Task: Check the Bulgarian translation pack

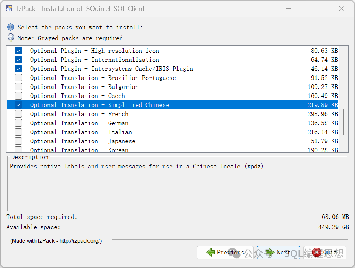Action: (x=18, y=87)
